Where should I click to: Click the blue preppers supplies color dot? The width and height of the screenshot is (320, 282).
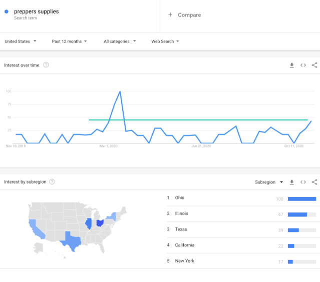coord(7,11)
